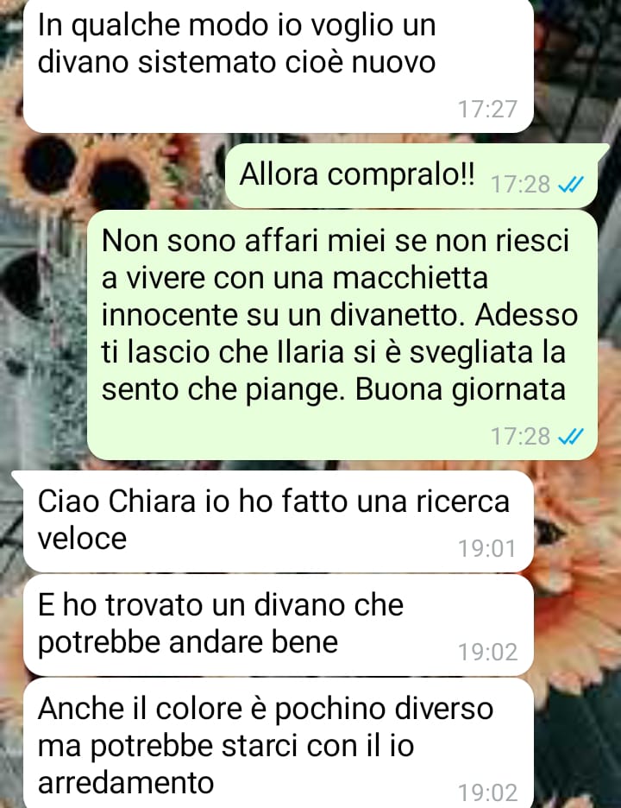Image resolution: width=621 pixels, height=808 pixels.
Task: Click the blue double-check on the 'Buona giornata' message
Action: pos(570,437)
